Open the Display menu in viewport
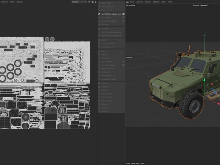The width and height of the screenshot is (220, 165). coord(148,2)
